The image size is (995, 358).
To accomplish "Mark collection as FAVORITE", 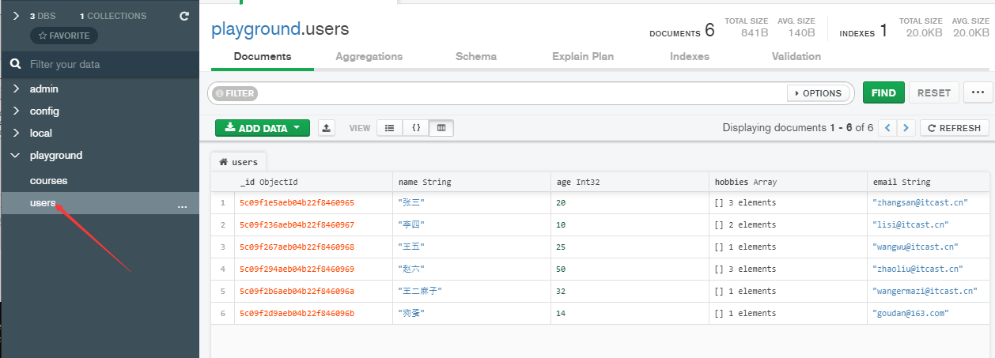I will coord(64,36).
